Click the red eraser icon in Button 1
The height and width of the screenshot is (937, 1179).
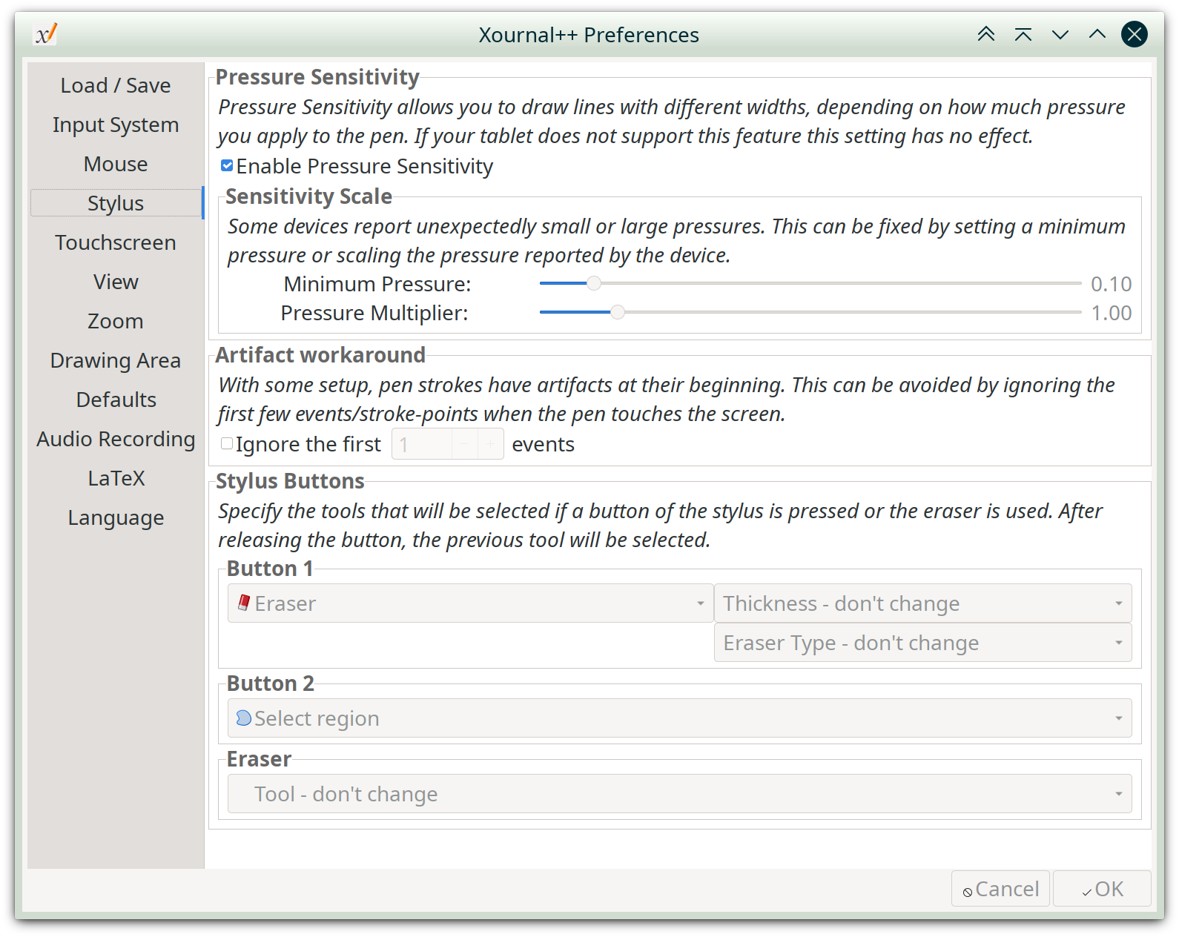coord(243,603)
